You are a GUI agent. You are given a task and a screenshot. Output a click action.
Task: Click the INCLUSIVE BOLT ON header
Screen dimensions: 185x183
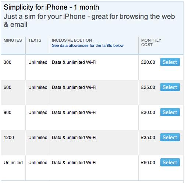tap(72, 40)
